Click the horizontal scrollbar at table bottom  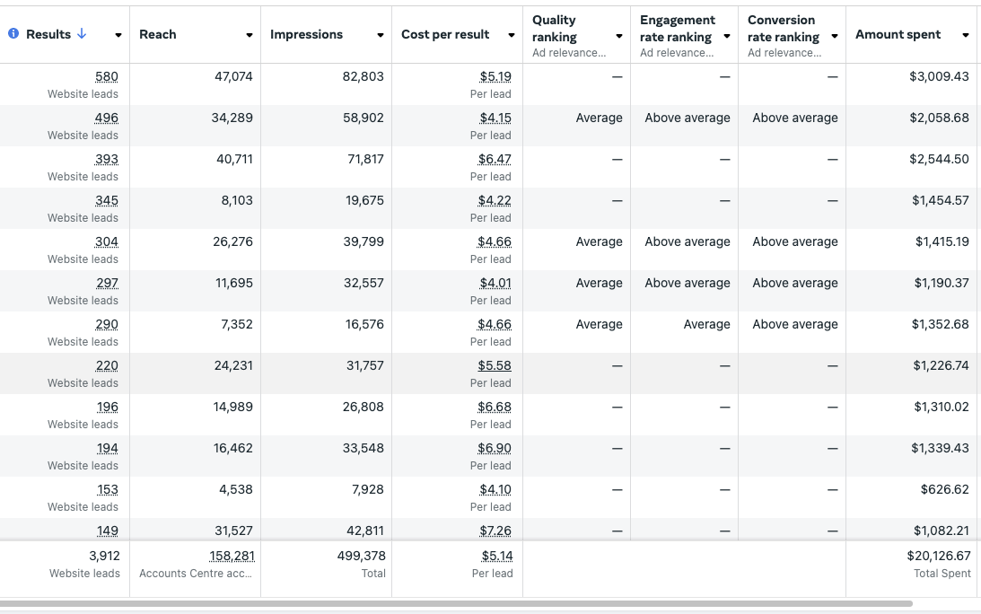pos(456,604)
